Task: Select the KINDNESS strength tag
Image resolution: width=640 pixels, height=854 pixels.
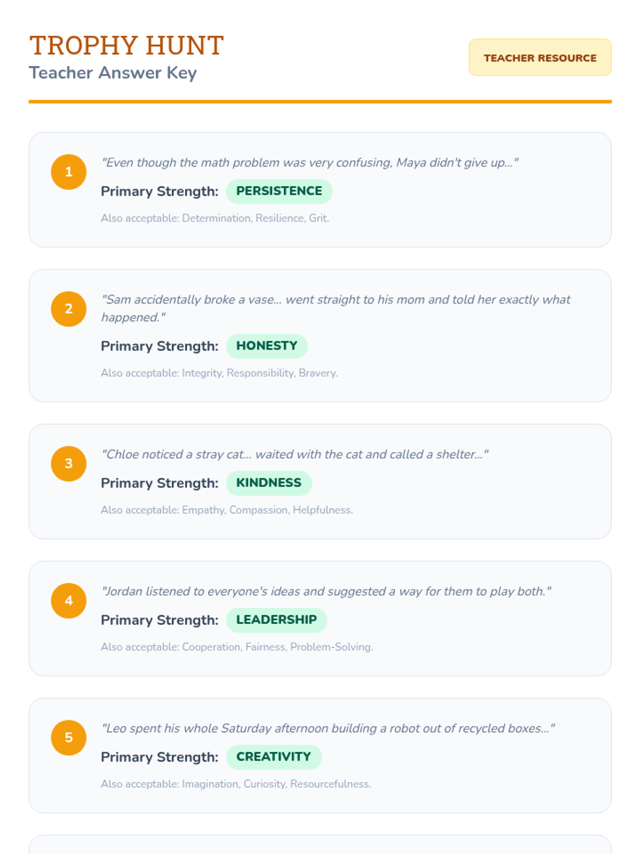Action: coord(269,483)
